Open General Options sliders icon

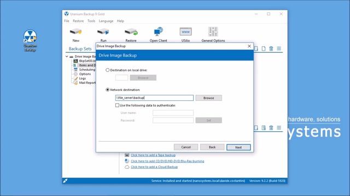tap(213, 32)
